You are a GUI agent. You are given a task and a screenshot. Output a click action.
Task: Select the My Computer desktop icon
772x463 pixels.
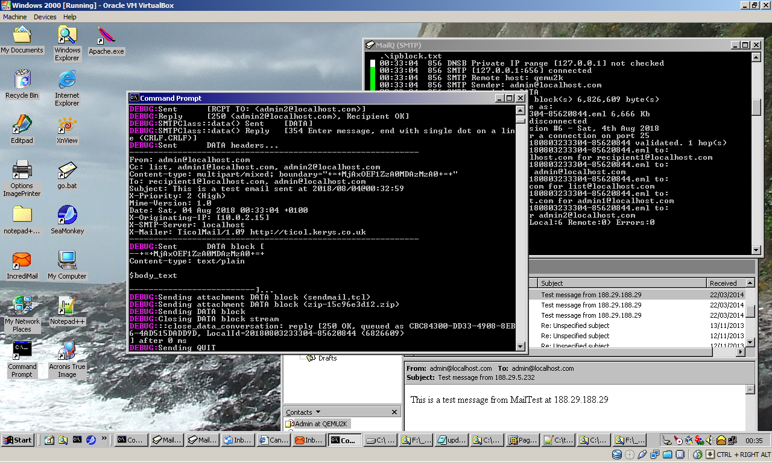point(67,265)
